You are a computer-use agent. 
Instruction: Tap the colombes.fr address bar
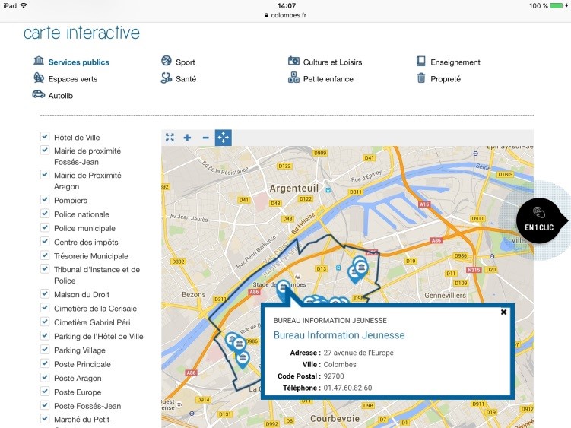point(286,15)
